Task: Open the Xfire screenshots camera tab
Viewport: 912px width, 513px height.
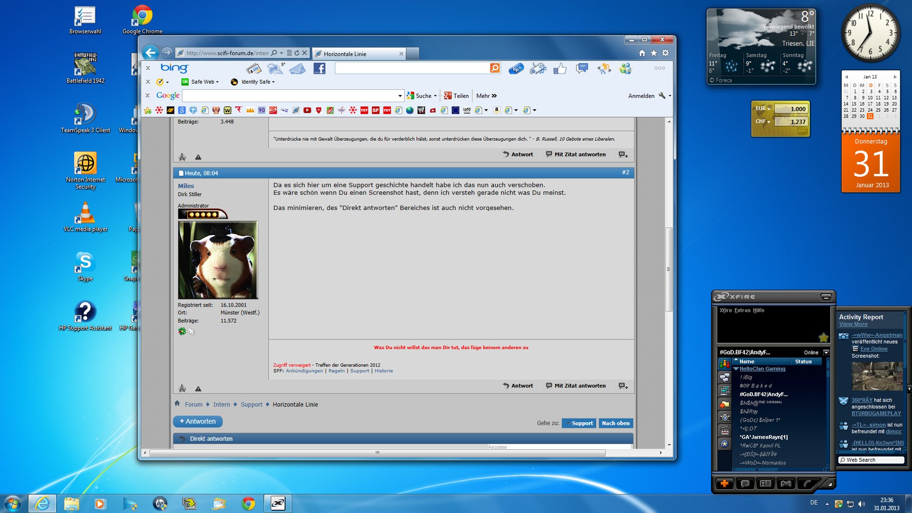Action: [724, 417]
